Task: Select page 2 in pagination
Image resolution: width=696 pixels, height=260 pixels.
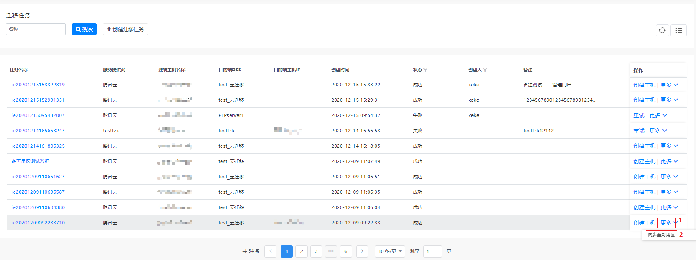Action: 301,251
